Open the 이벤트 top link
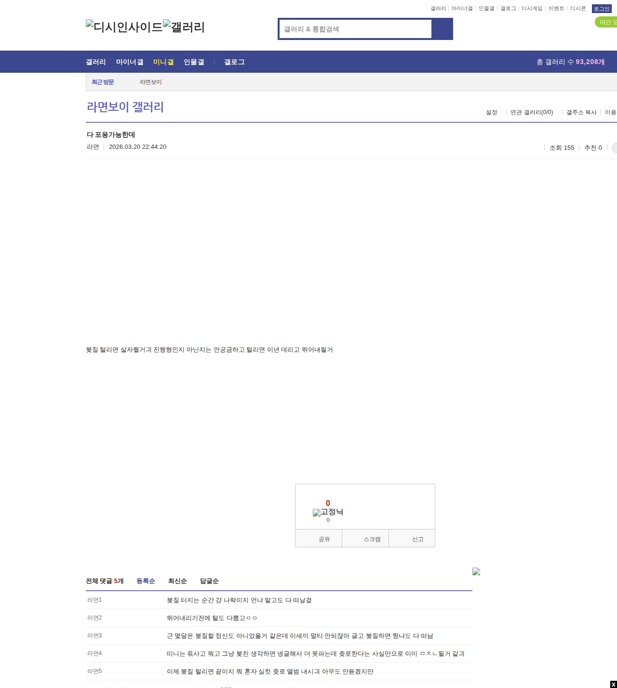Screen dimensions: 617x688 click(x=556, y=9)
